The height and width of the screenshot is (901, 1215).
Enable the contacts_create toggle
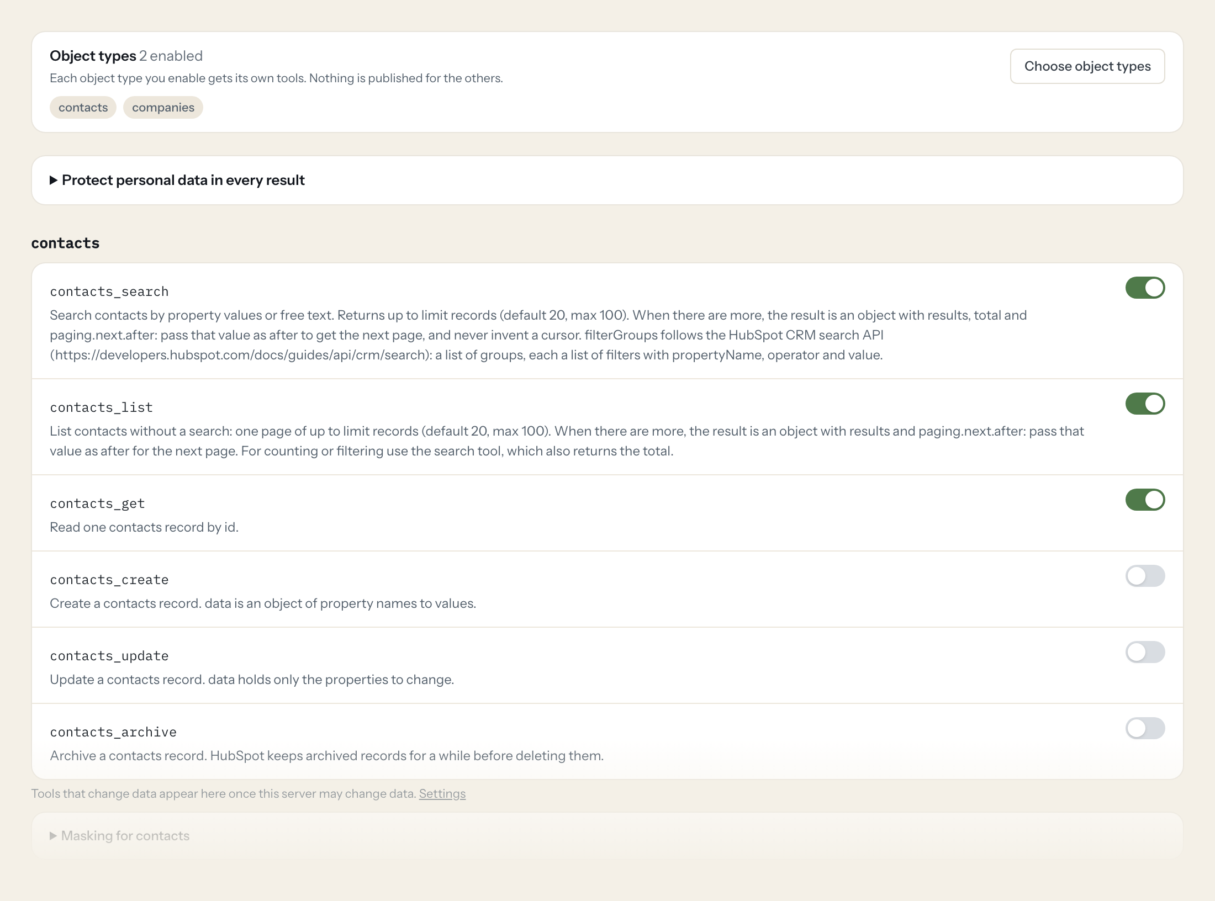click(x=1145, y=576)
